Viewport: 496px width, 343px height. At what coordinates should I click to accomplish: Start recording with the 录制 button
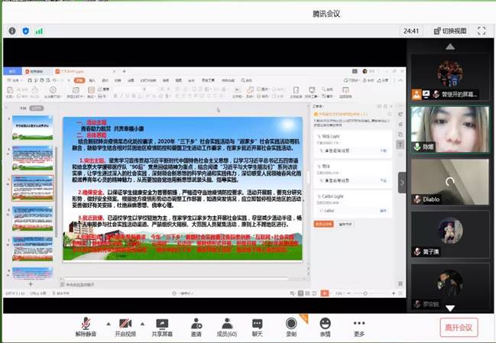(291, 324)
